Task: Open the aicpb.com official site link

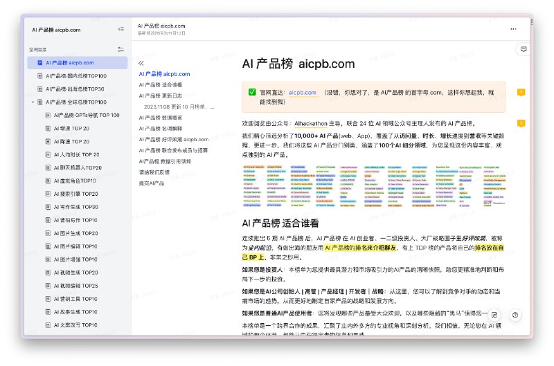Action: tap(303, 93)
